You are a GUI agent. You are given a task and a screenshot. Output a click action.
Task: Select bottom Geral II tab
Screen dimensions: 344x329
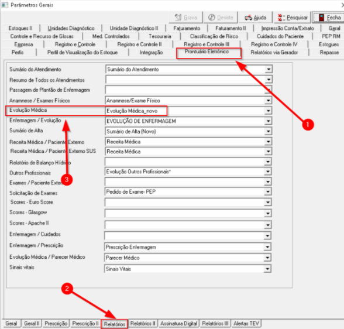32,324
